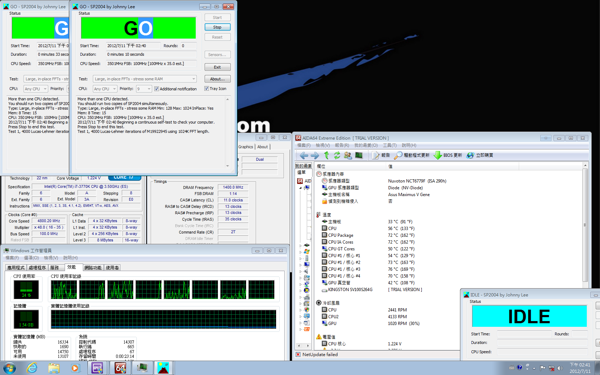Open Windows Media Player from taskbar

(75, 368)
